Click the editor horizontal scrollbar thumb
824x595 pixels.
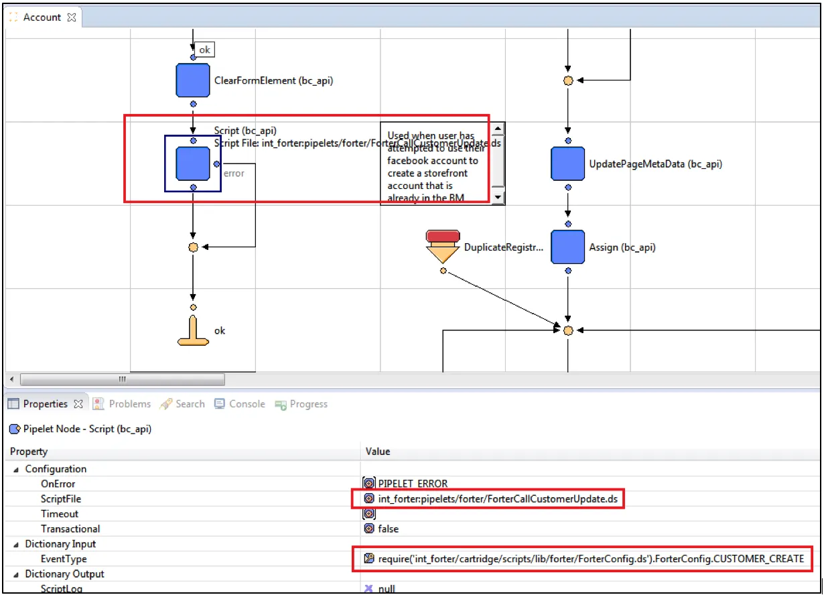(x=122, y=380)
